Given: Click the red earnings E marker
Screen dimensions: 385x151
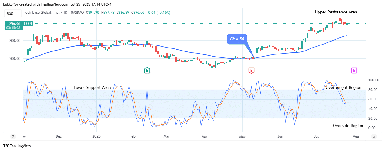Looking at the screenshot, I should 251,71.
